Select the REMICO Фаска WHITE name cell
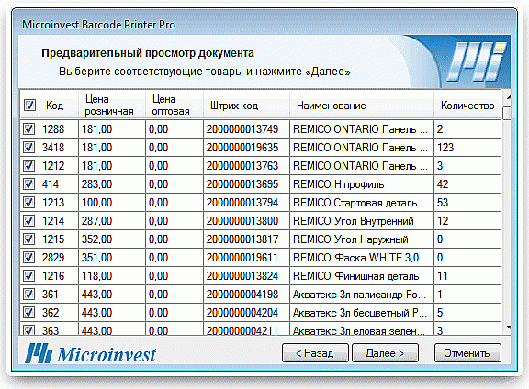The image size is (529, 389). tap(362, 257)
